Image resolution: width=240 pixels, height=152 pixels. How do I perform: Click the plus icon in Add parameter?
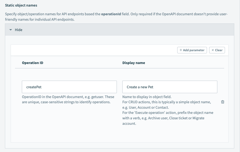(x=181, y=50)
